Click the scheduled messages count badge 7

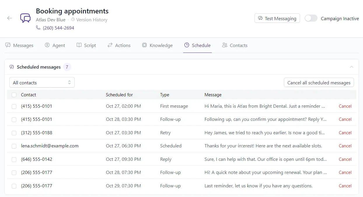click(67, 67)
